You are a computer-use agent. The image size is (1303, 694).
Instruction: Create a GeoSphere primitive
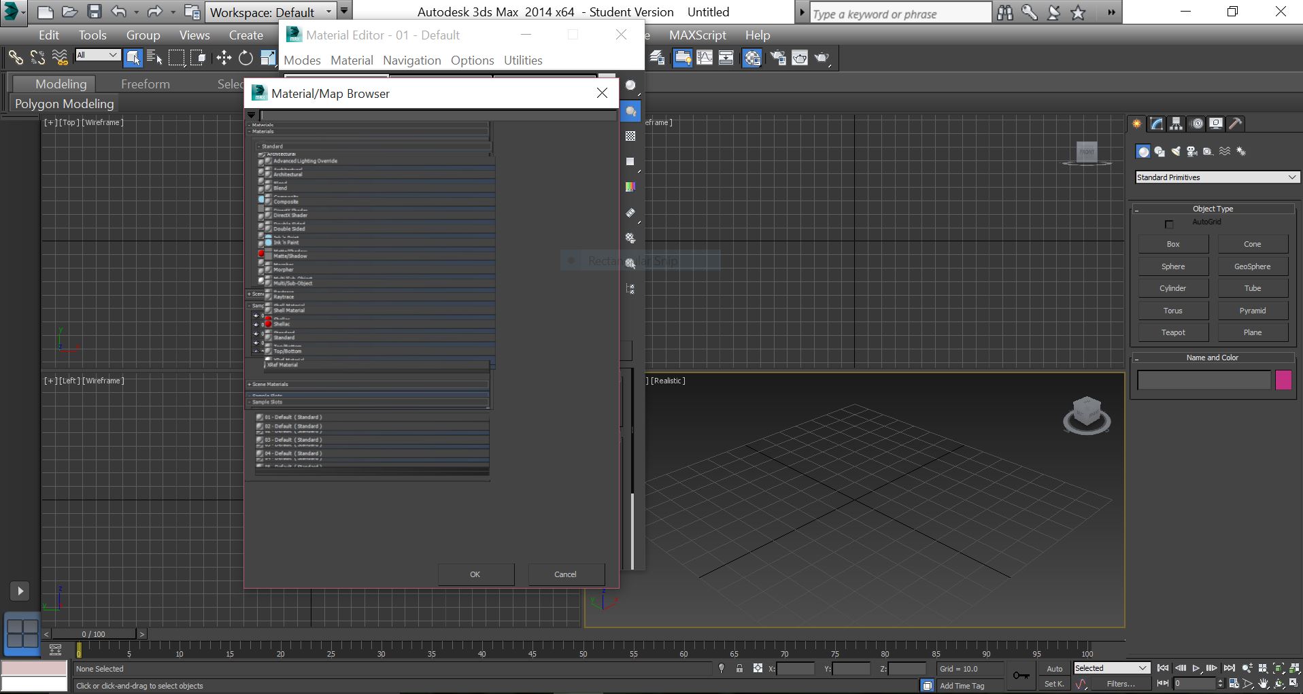click(x=1253, y=266)
